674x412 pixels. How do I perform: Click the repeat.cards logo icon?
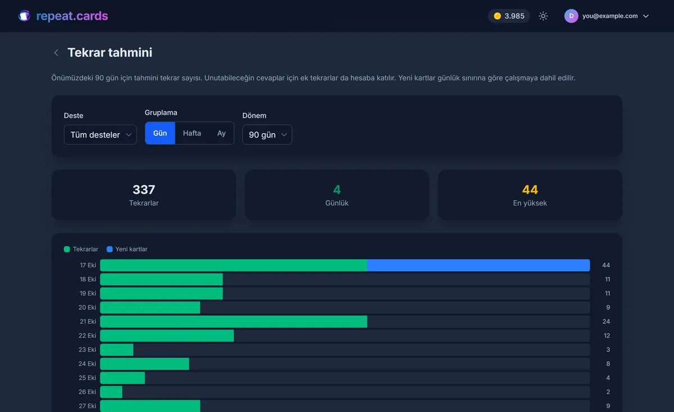tap(24, 16)
